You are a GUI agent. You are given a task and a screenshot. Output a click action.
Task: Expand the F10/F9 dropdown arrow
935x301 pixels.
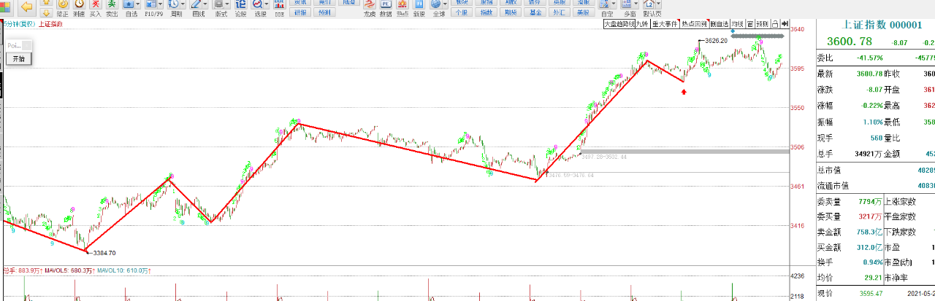click(161, 4)
